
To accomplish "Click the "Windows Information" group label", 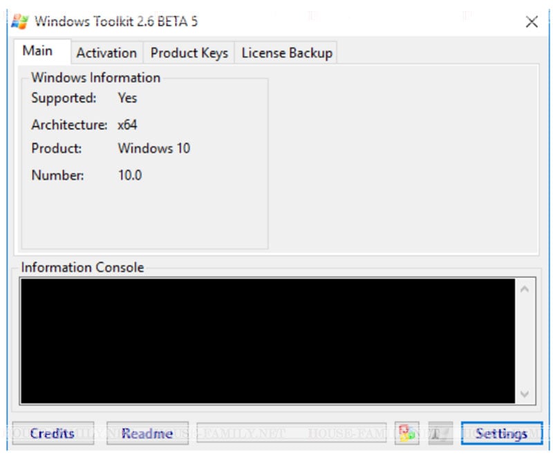I will tap(95, 77).
